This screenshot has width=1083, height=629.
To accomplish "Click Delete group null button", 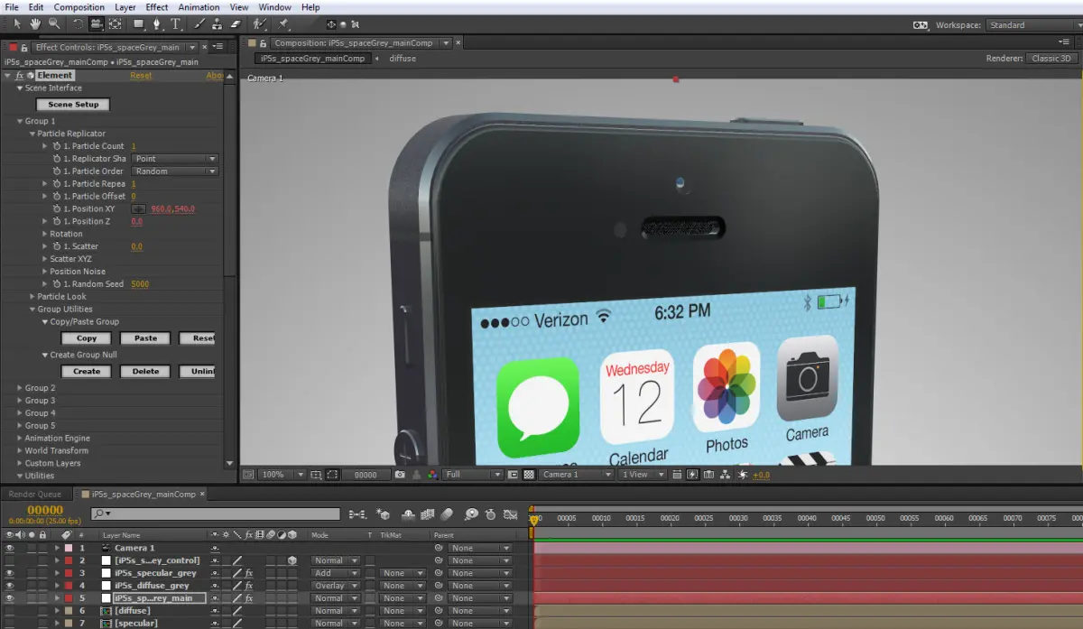I will [x=145, y=371].
